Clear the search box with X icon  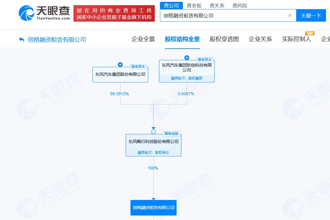290,15
